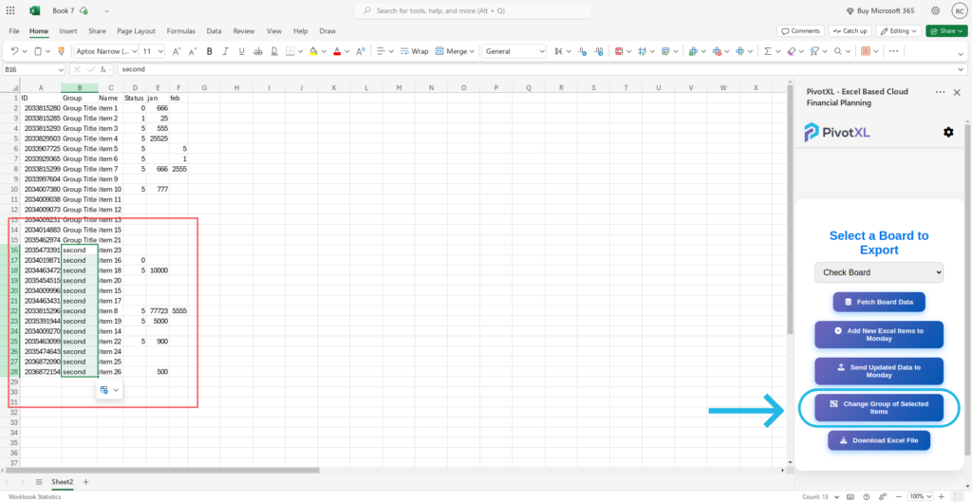Apply the red font color
Image resolution: width=972 pixels, height=502 pixels.
point(337,51)
